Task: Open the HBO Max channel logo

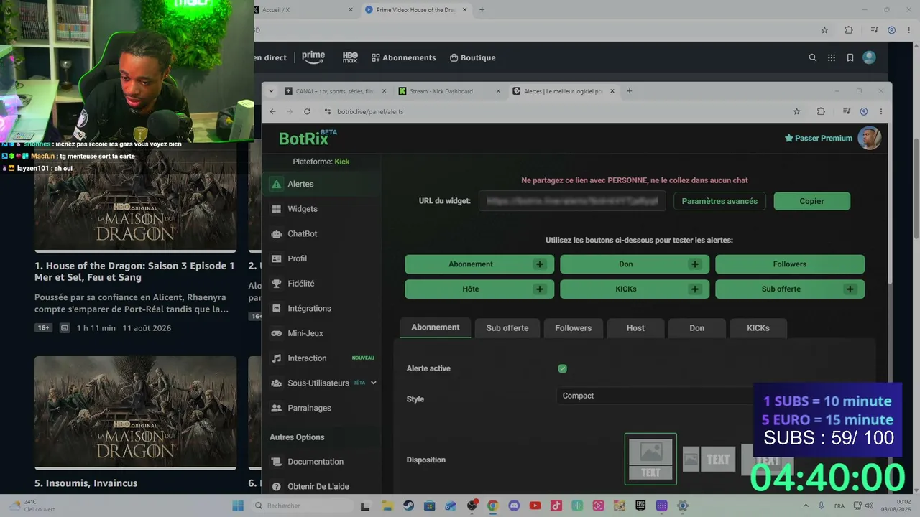Action: [x=350, y=57]
